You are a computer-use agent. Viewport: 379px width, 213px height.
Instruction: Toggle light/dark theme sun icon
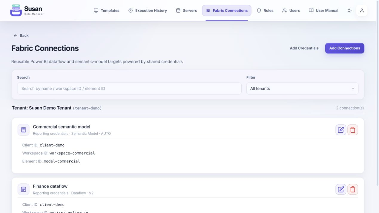pos(349,10)
